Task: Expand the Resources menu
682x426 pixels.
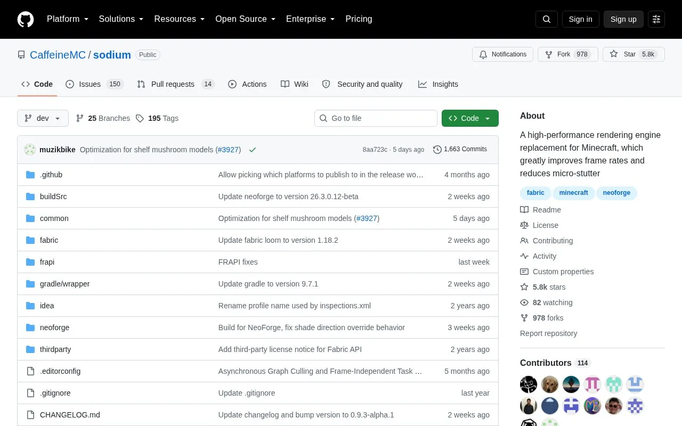Action: point(180,19)
